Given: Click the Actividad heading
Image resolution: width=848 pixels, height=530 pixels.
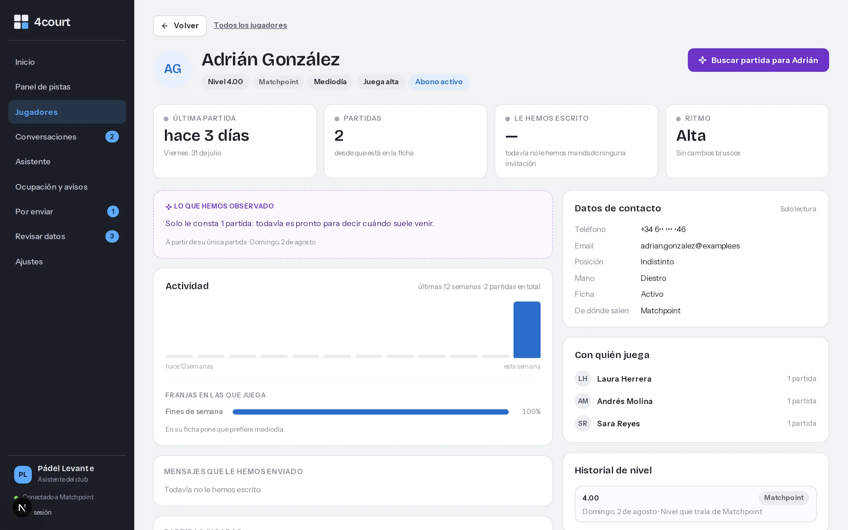Looking at the screenshot, I should click(x=187, y=286).
